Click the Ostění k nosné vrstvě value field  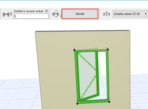[31, 16]
